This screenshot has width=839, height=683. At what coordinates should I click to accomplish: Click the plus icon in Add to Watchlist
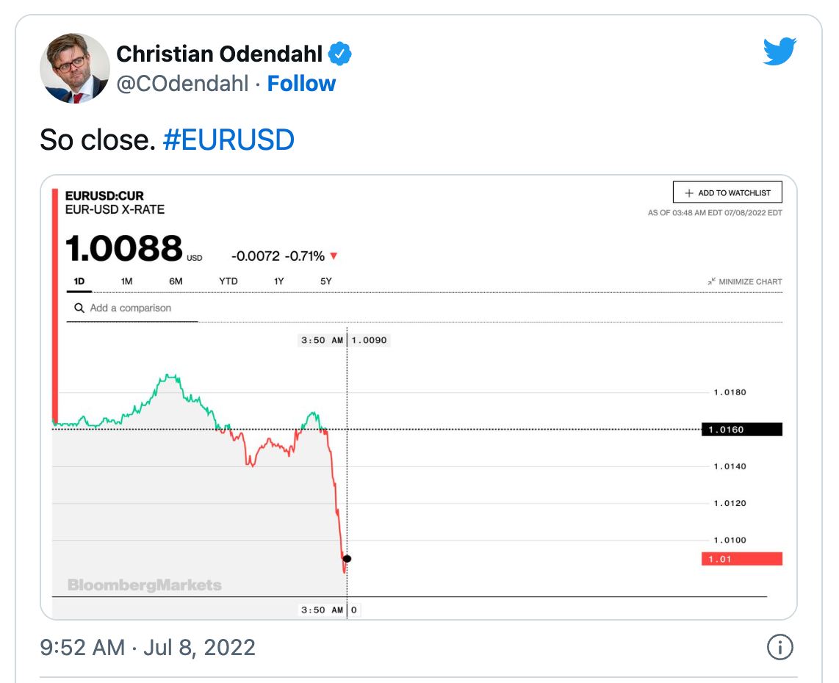tap(689, 193)
